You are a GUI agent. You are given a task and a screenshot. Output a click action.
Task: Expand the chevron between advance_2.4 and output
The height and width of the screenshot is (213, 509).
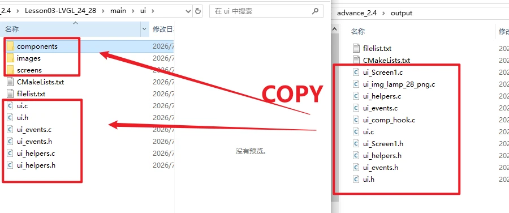[383, 14]
